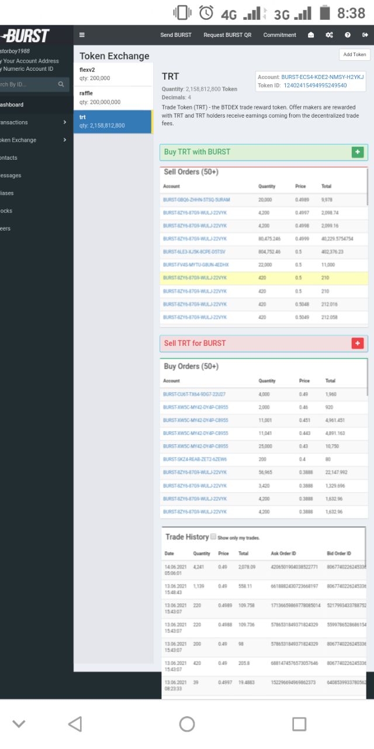Click trade history date 14.06.2021 05:06:01
374x749 pixels.
pos(175,570)
